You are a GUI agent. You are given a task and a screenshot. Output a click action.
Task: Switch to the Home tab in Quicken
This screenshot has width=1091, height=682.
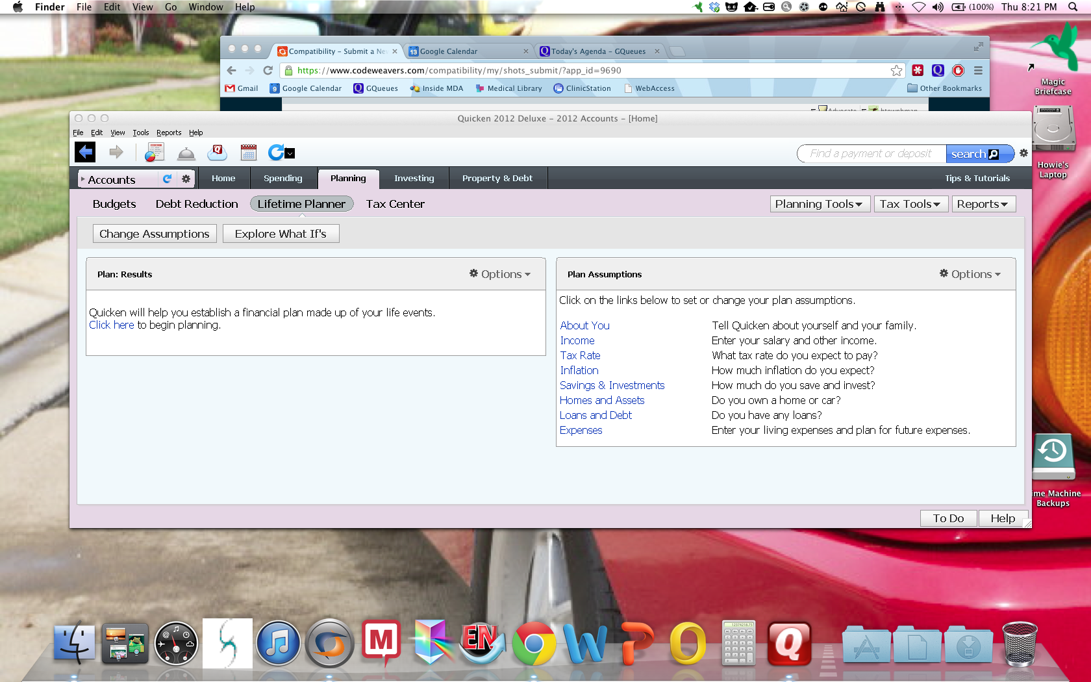click(223, 178)
